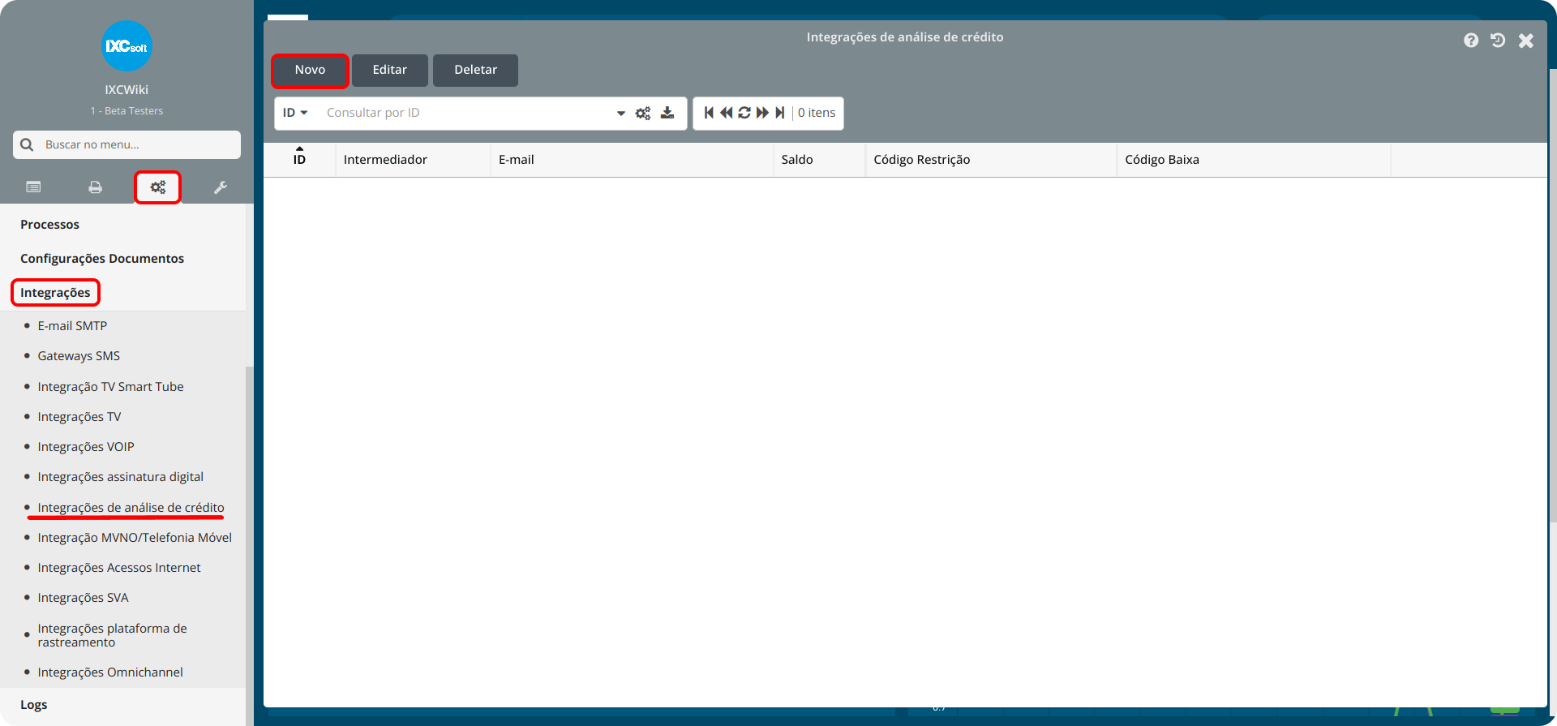1557x726 pixels.
Task: Open Integrações SVA menu item
Action: tap(83, 598)
